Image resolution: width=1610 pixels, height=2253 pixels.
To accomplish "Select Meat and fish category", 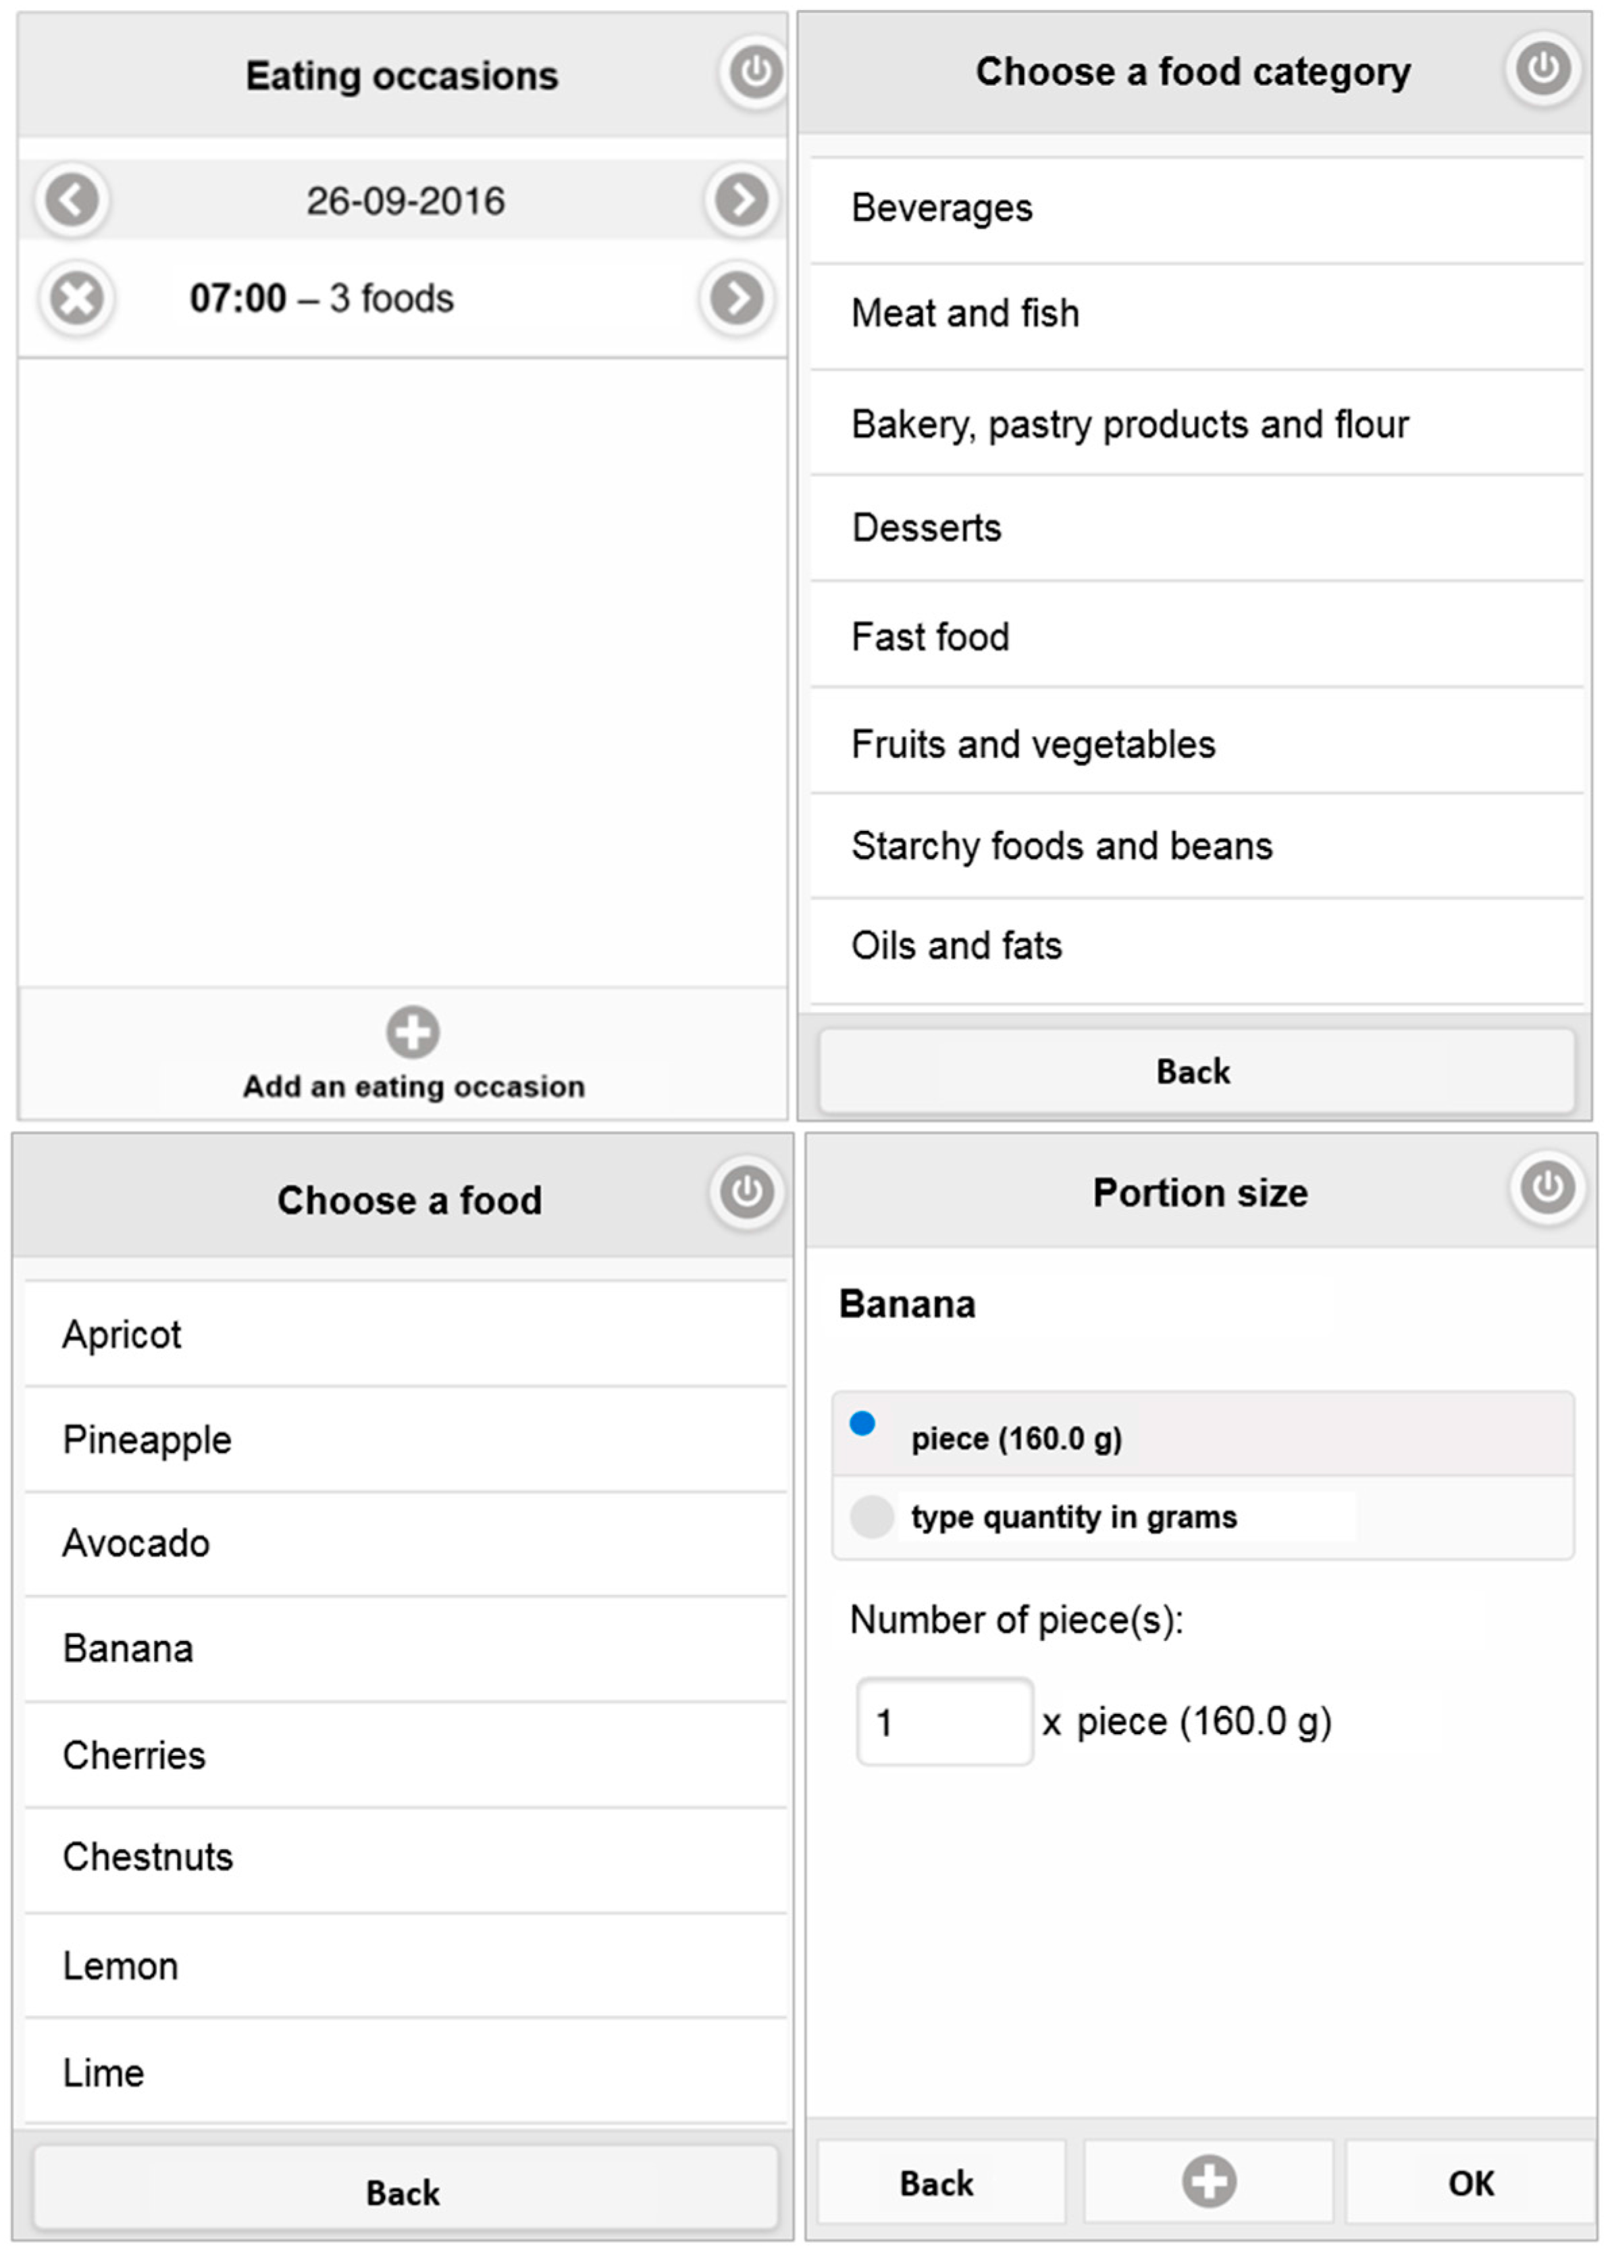I will pos(964,313).
